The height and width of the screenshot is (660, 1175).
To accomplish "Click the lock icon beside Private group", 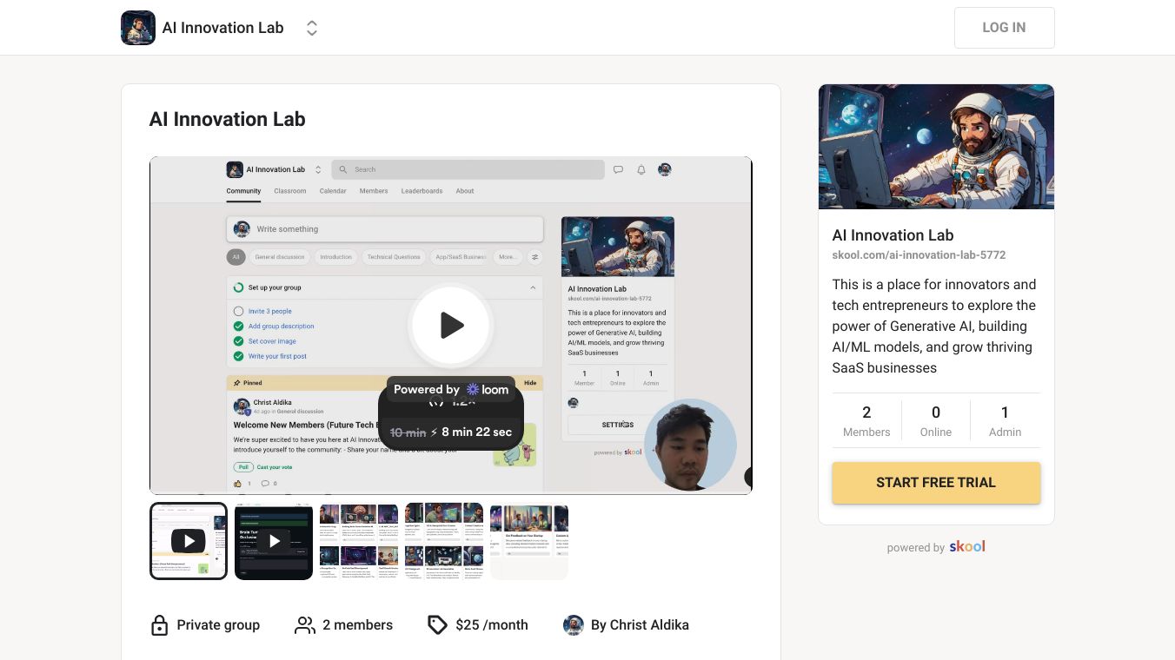I will tap(159, 625).
